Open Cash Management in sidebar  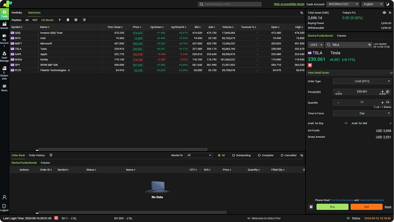point(4,57)
